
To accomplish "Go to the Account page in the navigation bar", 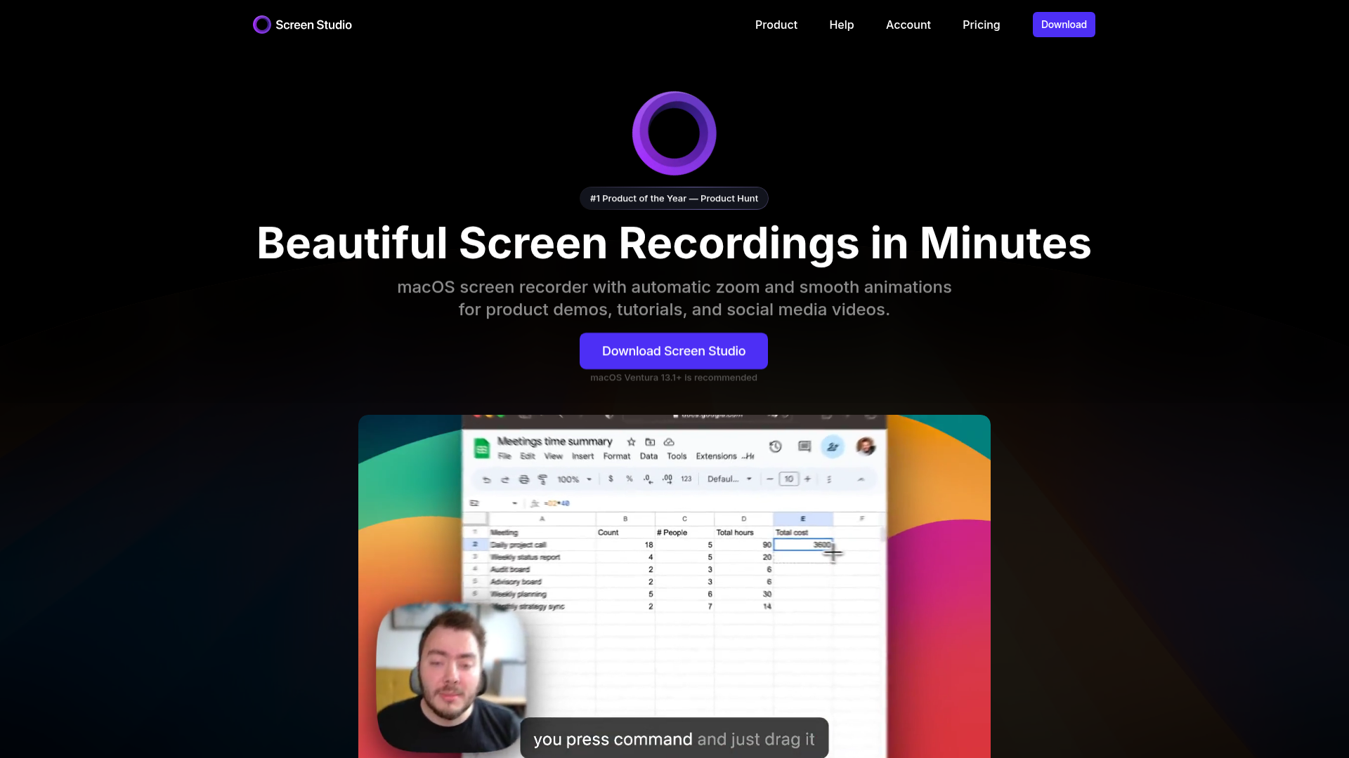I will click(908, 25).
